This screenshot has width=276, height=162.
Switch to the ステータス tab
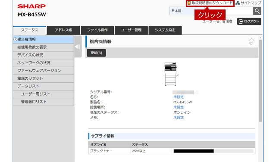coord(30,30)
